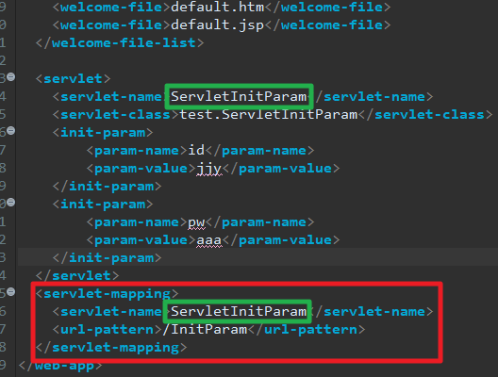The width and height of the screenshot is (498, 377).
Task: Click the param-value aaa
Action: point(209,240)
